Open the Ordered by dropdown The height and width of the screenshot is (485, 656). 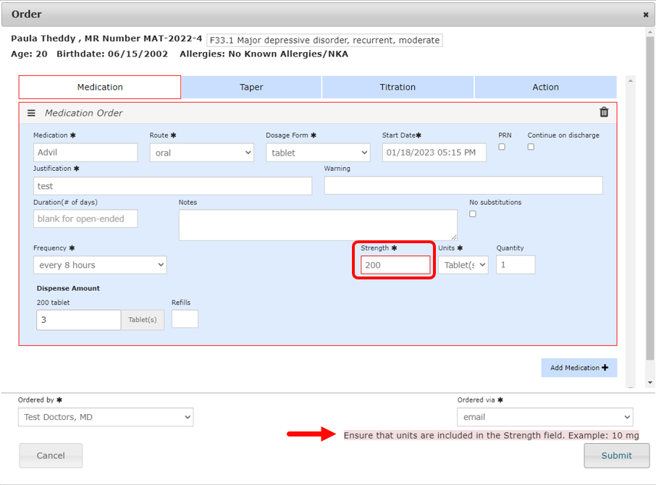(x=106, y=417)
